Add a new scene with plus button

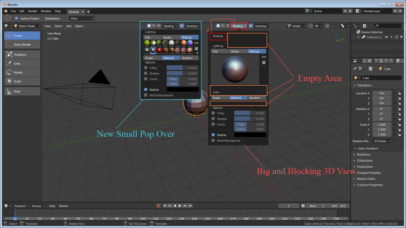(x=345, y=11)
